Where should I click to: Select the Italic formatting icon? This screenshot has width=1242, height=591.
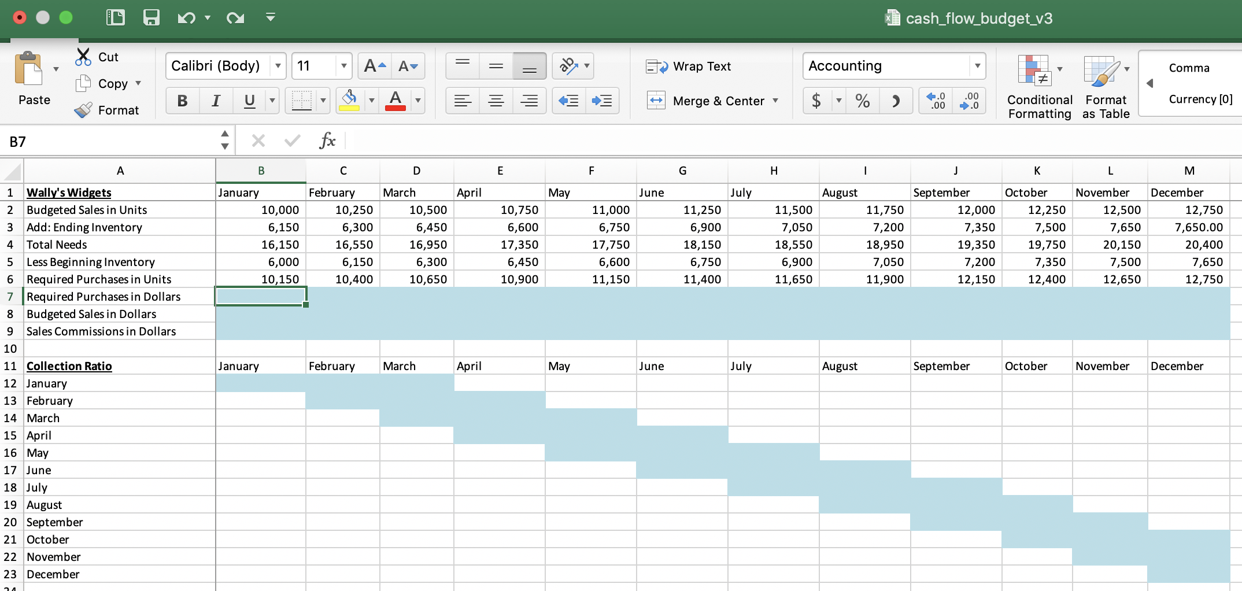pos(216,101)
